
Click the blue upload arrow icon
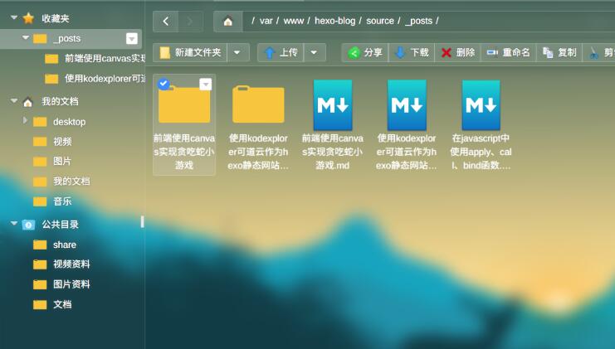tap(270, 52)
